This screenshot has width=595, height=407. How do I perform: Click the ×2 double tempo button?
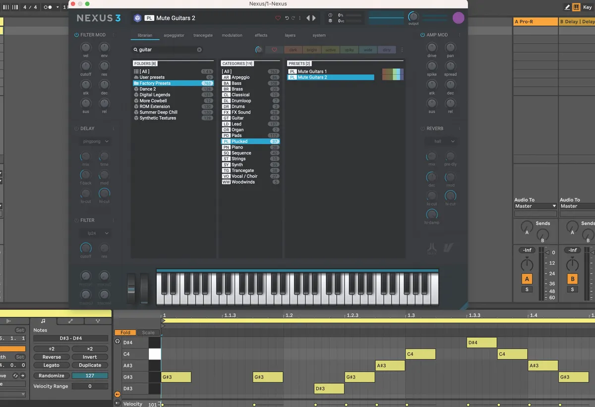tap(90, 349)
